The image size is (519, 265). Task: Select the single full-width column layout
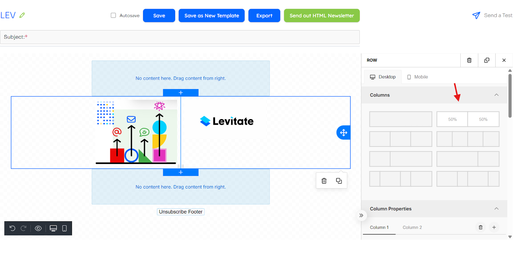coord(401,119)
